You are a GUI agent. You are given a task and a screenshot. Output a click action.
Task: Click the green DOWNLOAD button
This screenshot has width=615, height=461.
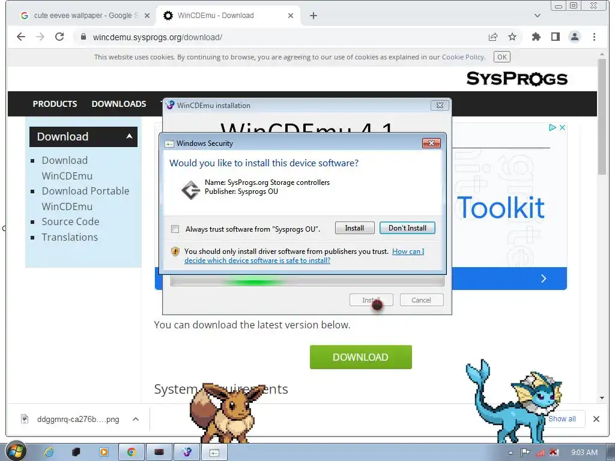point(361,357)
